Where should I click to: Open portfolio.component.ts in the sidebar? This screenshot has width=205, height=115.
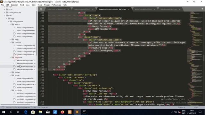pyautogui.click(x=26, y=103)
